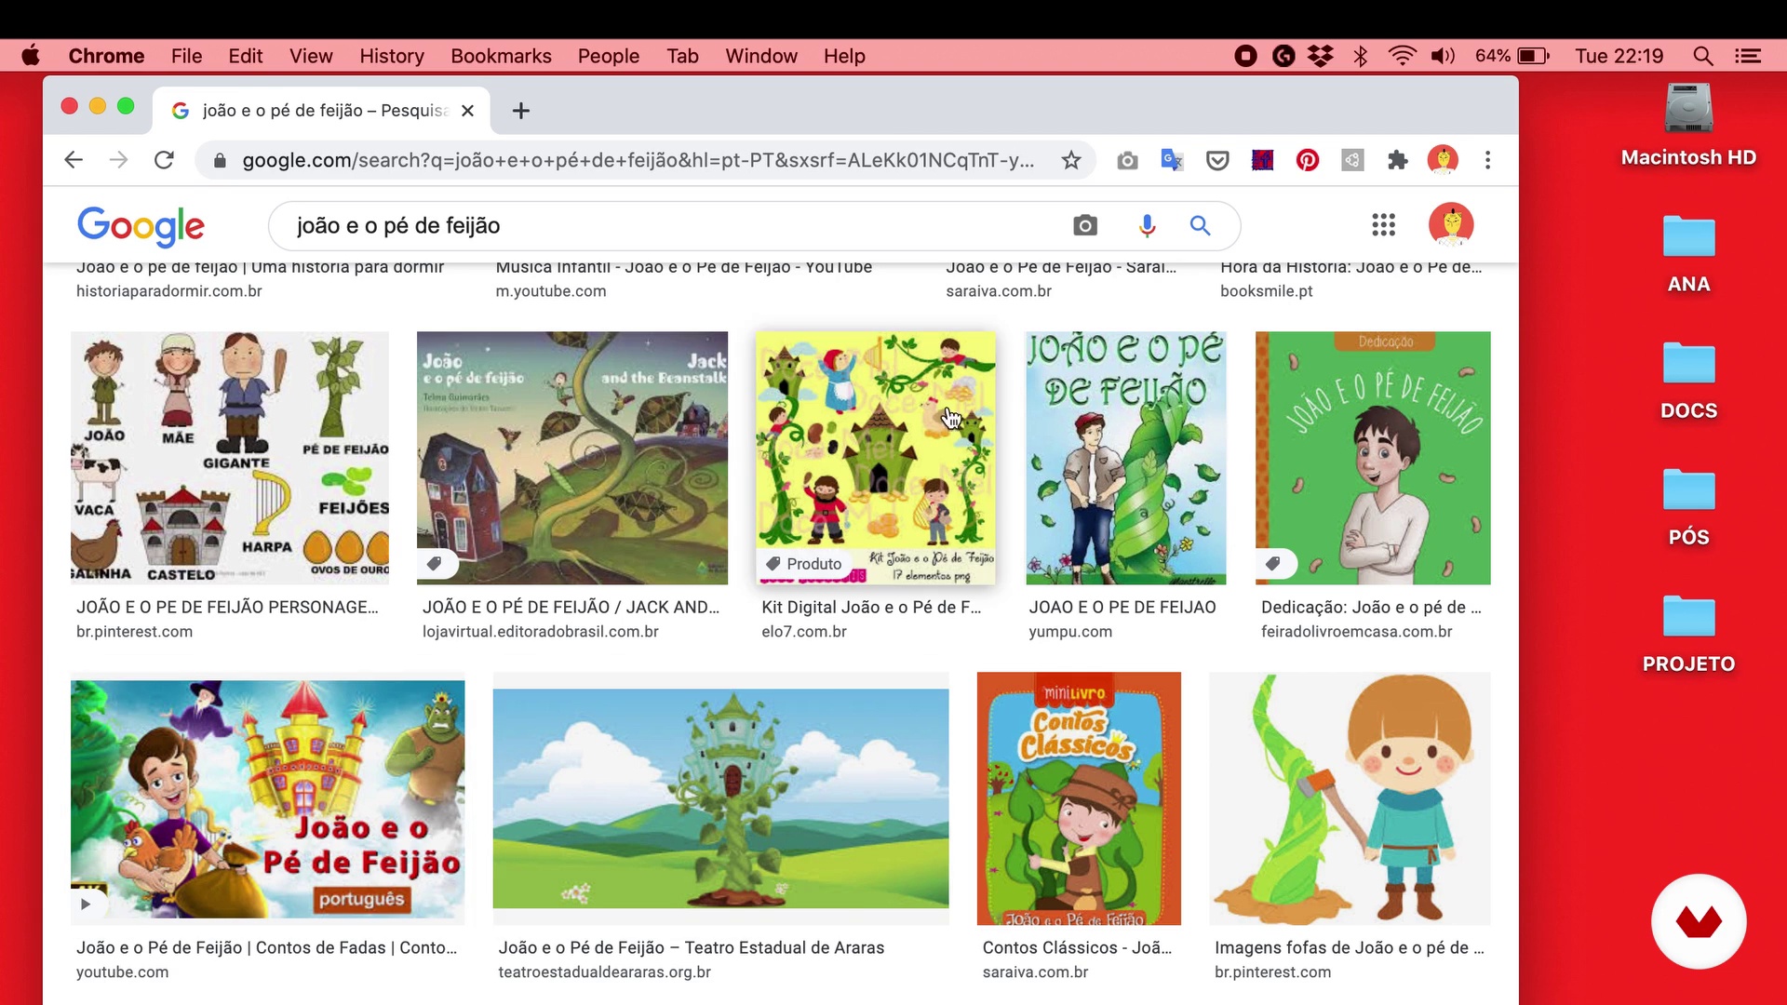Open the People menu
Viewport: 1787px width, 1005px height.
click(x=609, y=56)
